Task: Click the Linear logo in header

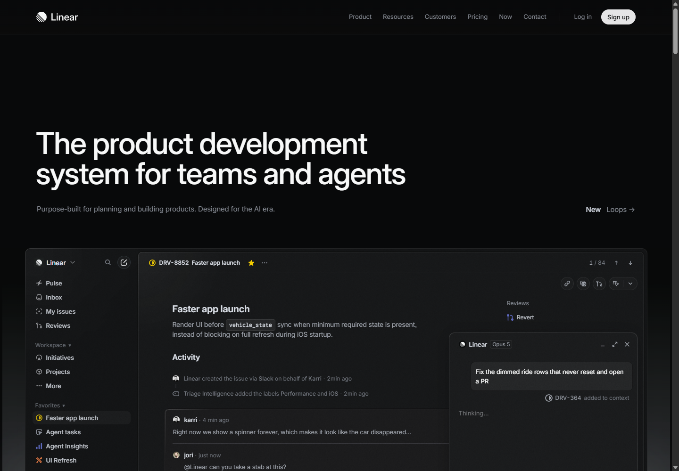Action: pos(57,17)
